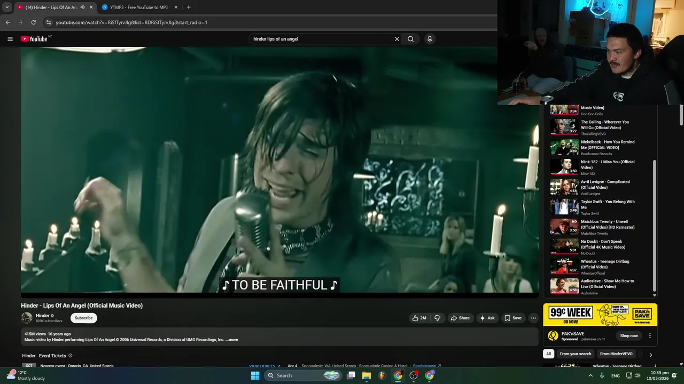
Task: Go to YouTube home via logo
Action: (34, 39)
